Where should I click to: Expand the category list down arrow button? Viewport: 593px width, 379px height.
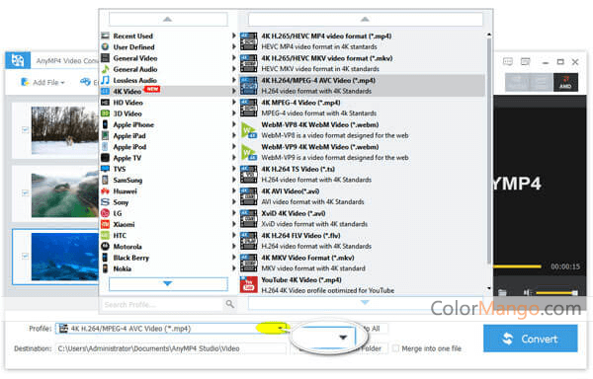click(168, 284)
